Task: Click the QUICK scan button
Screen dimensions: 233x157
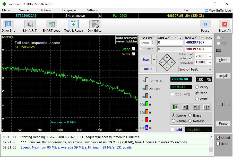Action: 148,69
